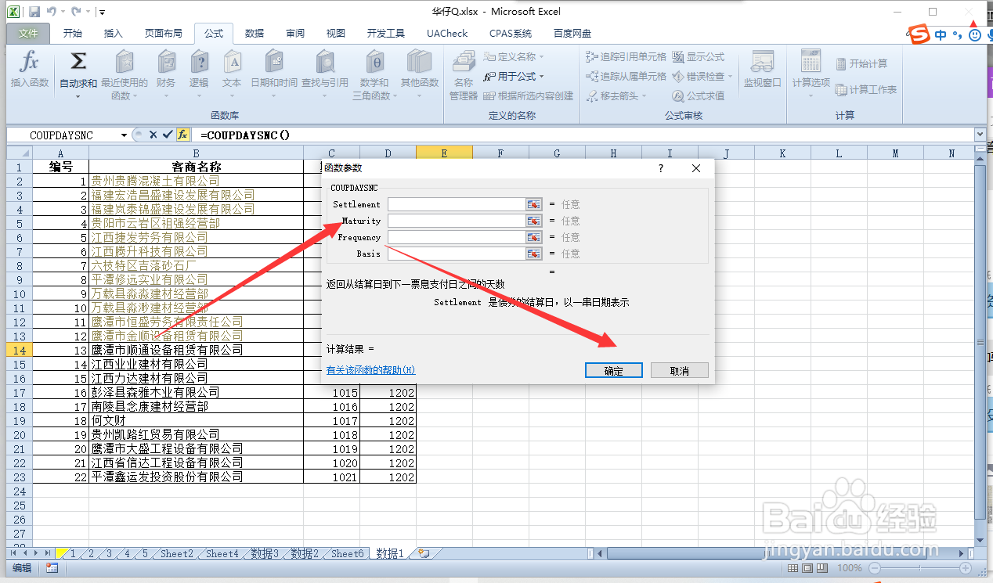Click the cancel X in the formula bar
Viewport: 993px width, 583px height.
tap(153, 135)
